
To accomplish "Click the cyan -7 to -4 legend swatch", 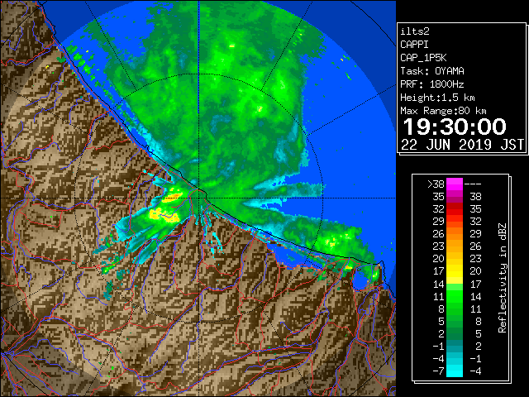I will point(455,371).
